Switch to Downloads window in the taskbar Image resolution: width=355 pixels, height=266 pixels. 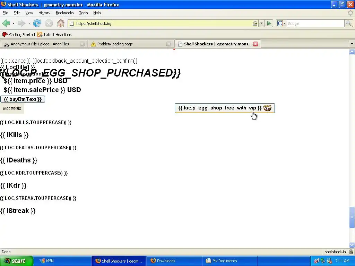point(174,261)
